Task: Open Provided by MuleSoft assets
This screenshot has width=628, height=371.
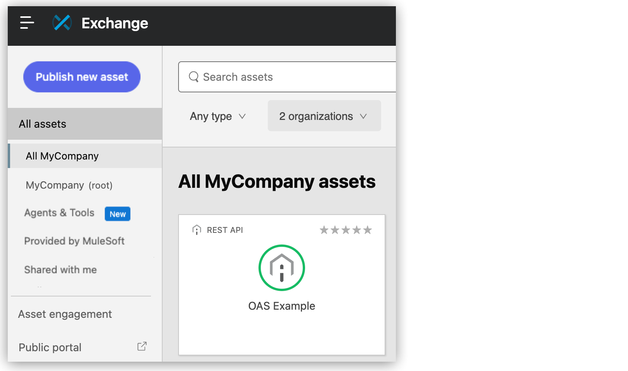Action: point(74,241)
